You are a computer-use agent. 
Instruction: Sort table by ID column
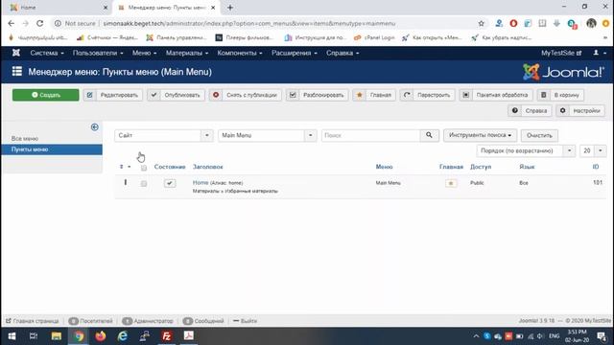pos(595,167)
